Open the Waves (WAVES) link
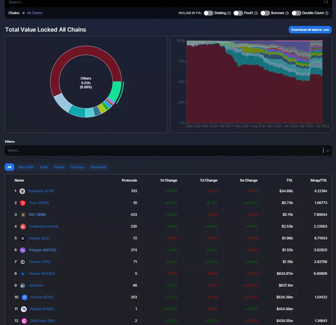 42,273
